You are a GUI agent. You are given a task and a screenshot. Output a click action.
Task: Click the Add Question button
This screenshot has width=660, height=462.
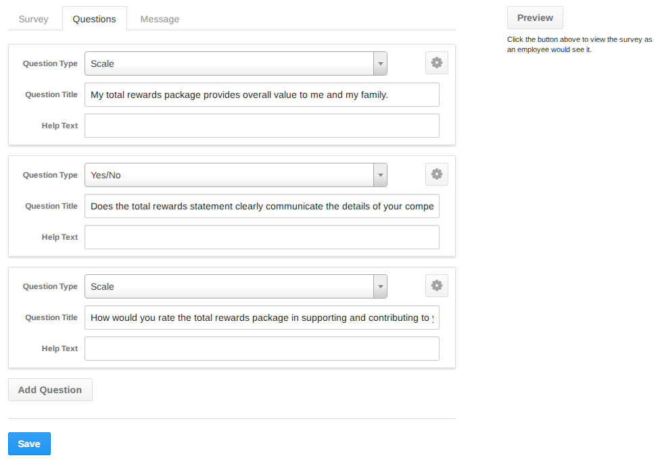click(x=50, y=390)
